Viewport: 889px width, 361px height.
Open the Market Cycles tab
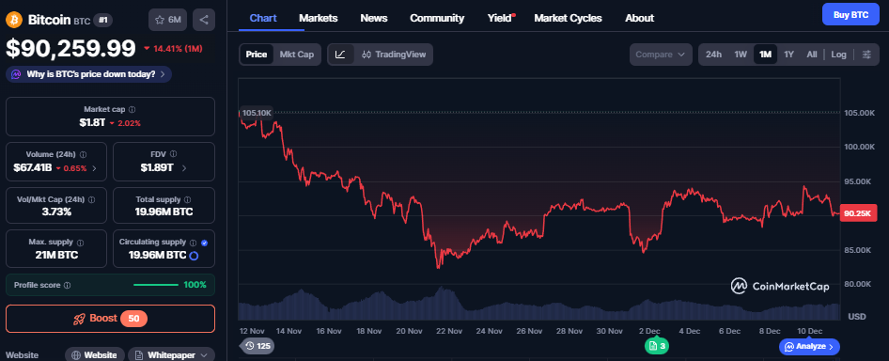568,18
